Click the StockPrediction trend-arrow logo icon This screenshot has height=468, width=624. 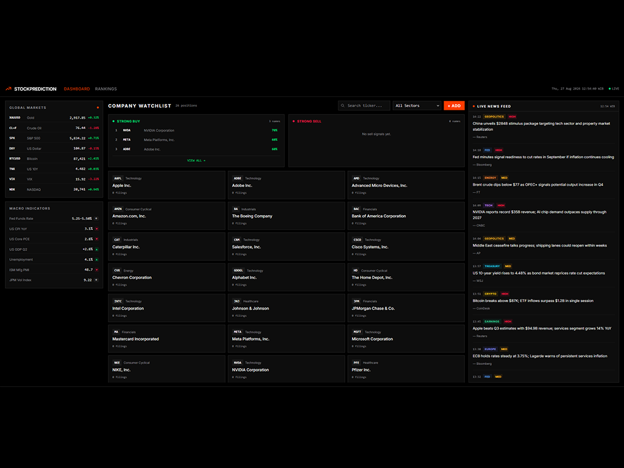coord(9,89)
